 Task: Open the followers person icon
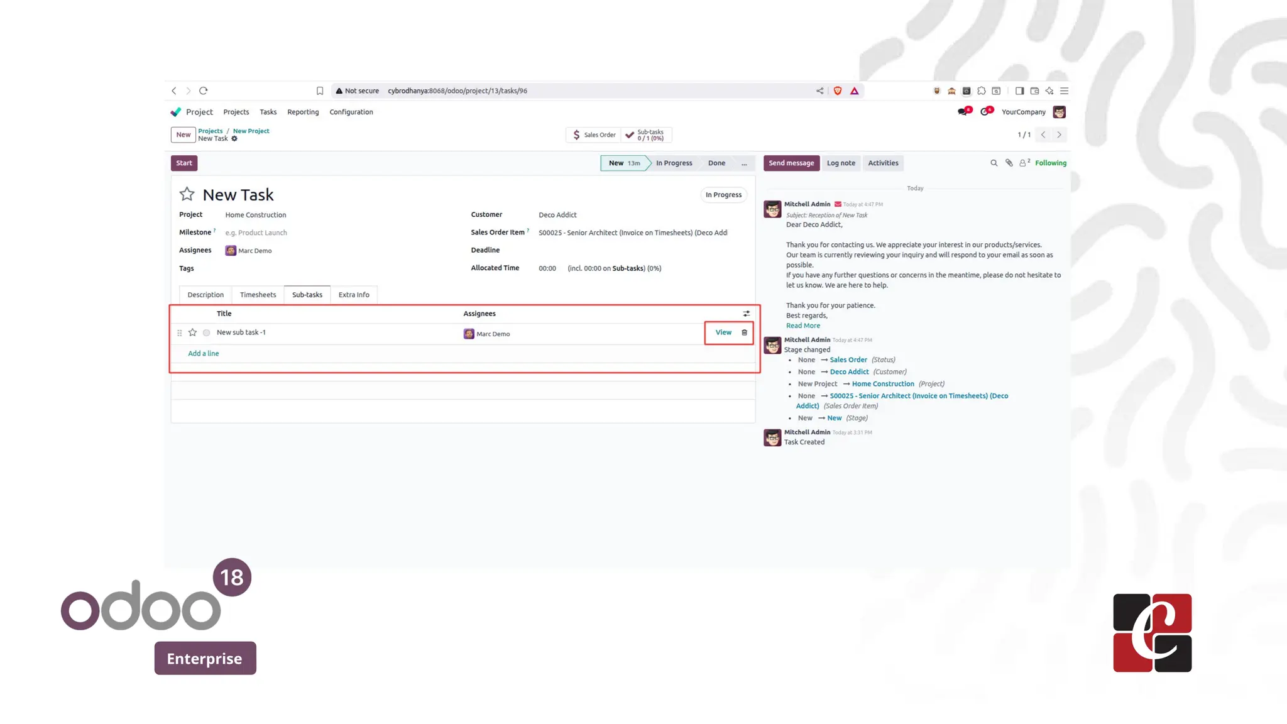pos(1023,163)
